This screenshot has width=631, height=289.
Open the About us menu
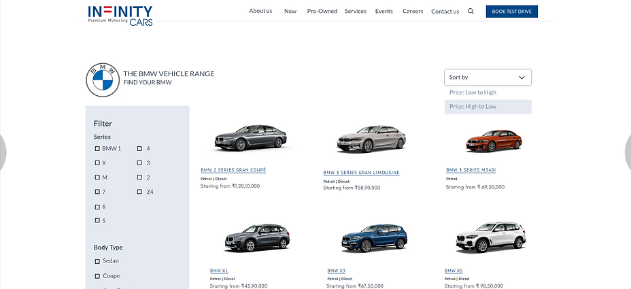tap(260, 11)
